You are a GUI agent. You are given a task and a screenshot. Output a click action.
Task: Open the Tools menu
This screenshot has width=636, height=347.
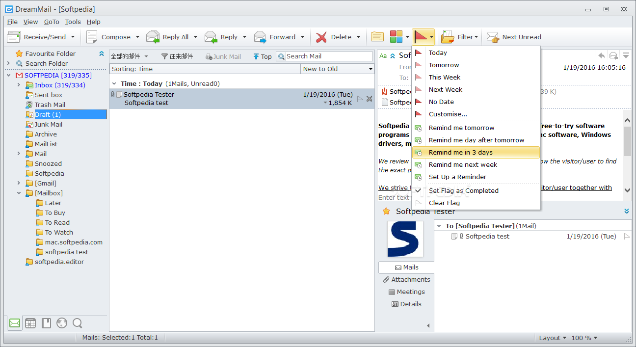(x=73, y=22)
